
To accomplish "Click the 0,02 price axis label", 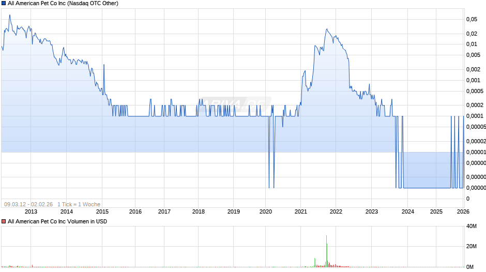I will pos(472,34).
